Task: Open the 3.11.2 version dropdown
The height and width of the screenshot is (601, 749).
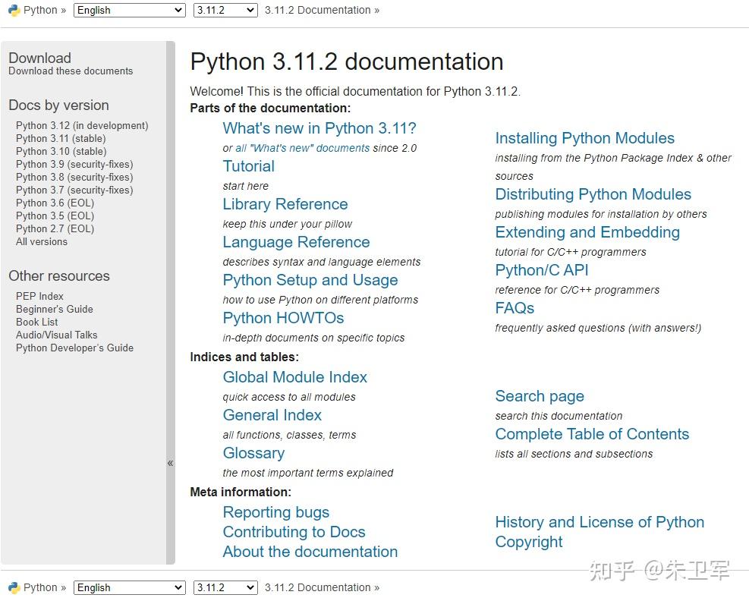Action: click(x=225, y=10)
